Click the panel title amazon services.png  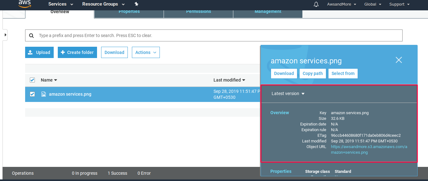[x=306, y=61]
